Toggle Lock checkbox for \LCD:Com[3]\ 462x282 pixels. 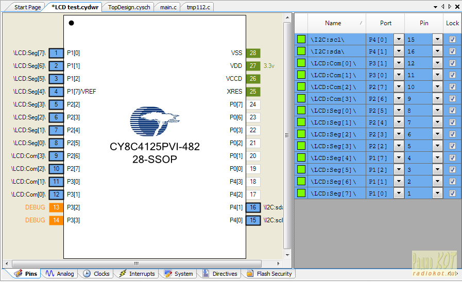452,99
